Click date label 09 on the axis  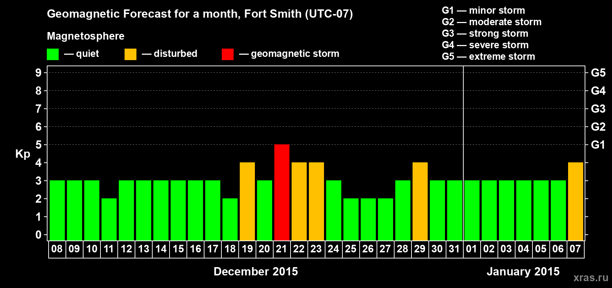(74, 249)
